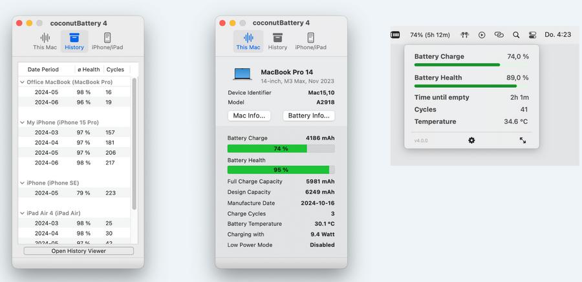Click the Cycles 41 value in popup

[524, 110]
